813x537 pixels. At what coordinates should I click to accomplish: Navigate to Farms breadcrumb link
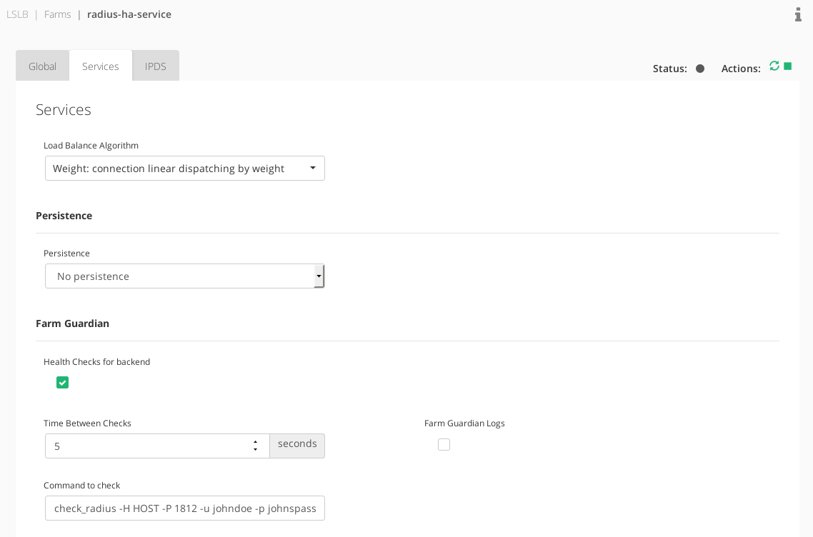tap(57, 14)
